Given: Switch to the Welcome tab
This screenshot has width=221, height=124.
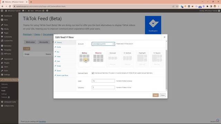Looking at the screenshot, I should [x=30, y=42].
